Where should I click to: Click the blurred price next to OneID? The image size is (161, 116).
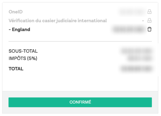tap(132, 12)
